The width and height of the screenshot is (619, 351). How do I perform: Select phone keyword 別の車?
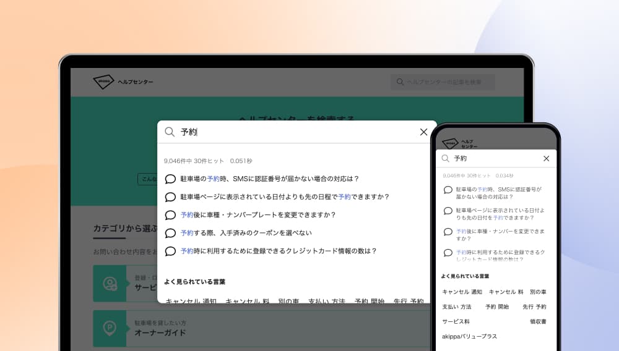[x=538, y=292]
